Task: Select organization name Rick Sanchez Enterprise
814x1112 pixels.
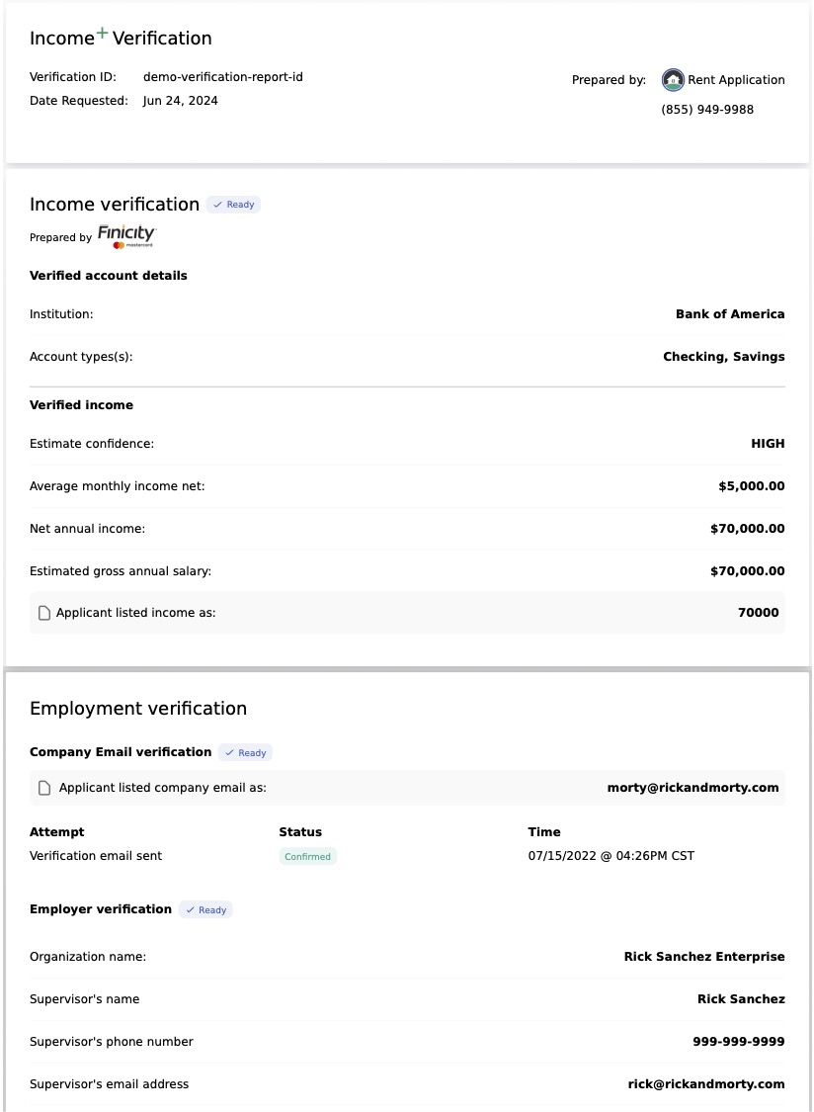Action: pyautogui.click(x=704, y=957)
